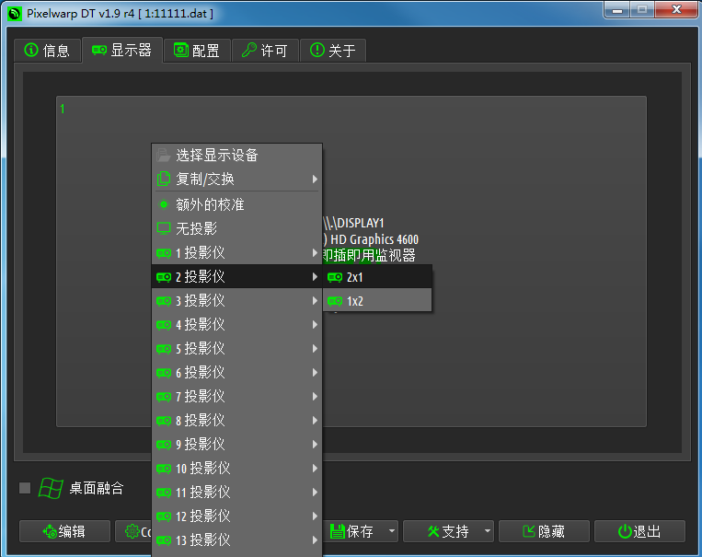Hide the window with 隐藏 button

click(544, 531)
